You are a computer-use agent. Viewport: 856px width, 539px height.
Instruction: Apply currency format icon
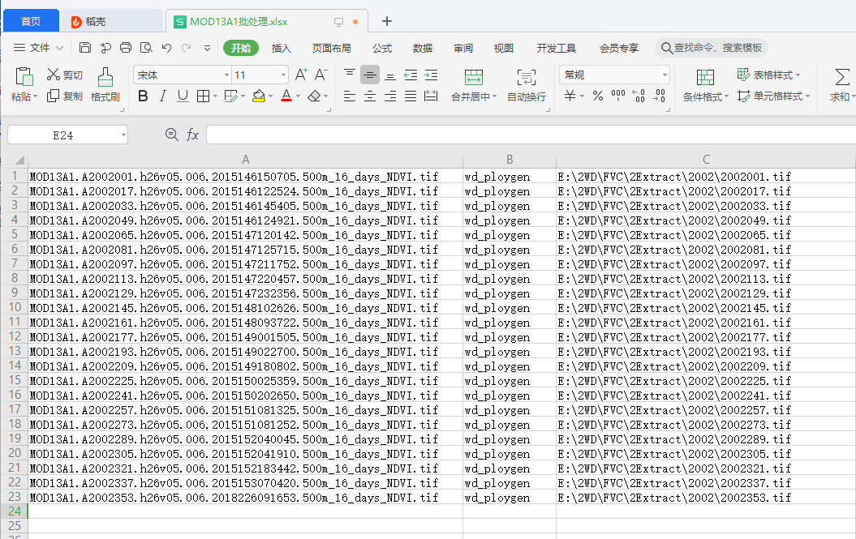pyautogui.click(x=570, y=96)
